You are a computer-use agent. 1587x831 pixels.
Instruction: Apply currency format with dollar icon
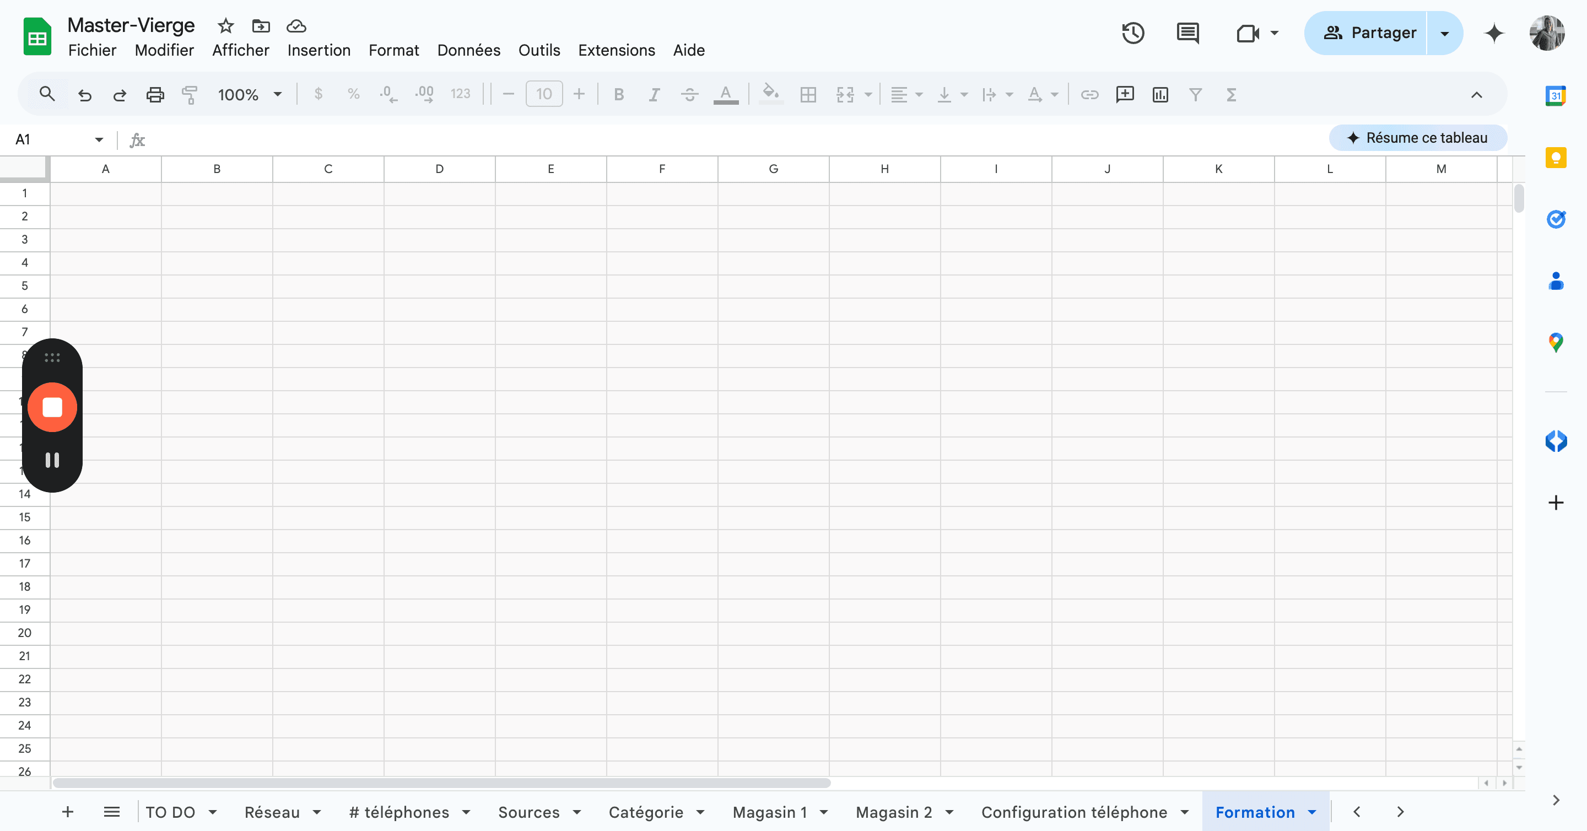(318, 94)
